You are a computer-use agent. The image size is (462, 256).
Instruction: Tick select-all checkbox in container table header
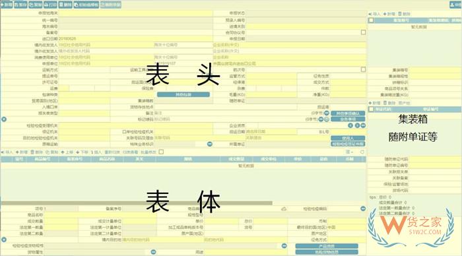pos(371,20)
